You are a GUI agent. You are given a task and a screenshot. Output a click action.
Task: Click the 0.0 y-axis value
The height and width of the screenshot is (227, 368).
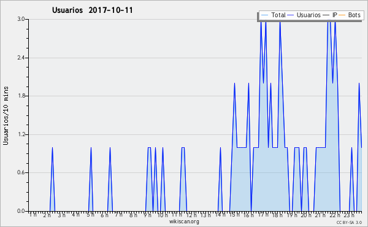(x=21, y=211)
